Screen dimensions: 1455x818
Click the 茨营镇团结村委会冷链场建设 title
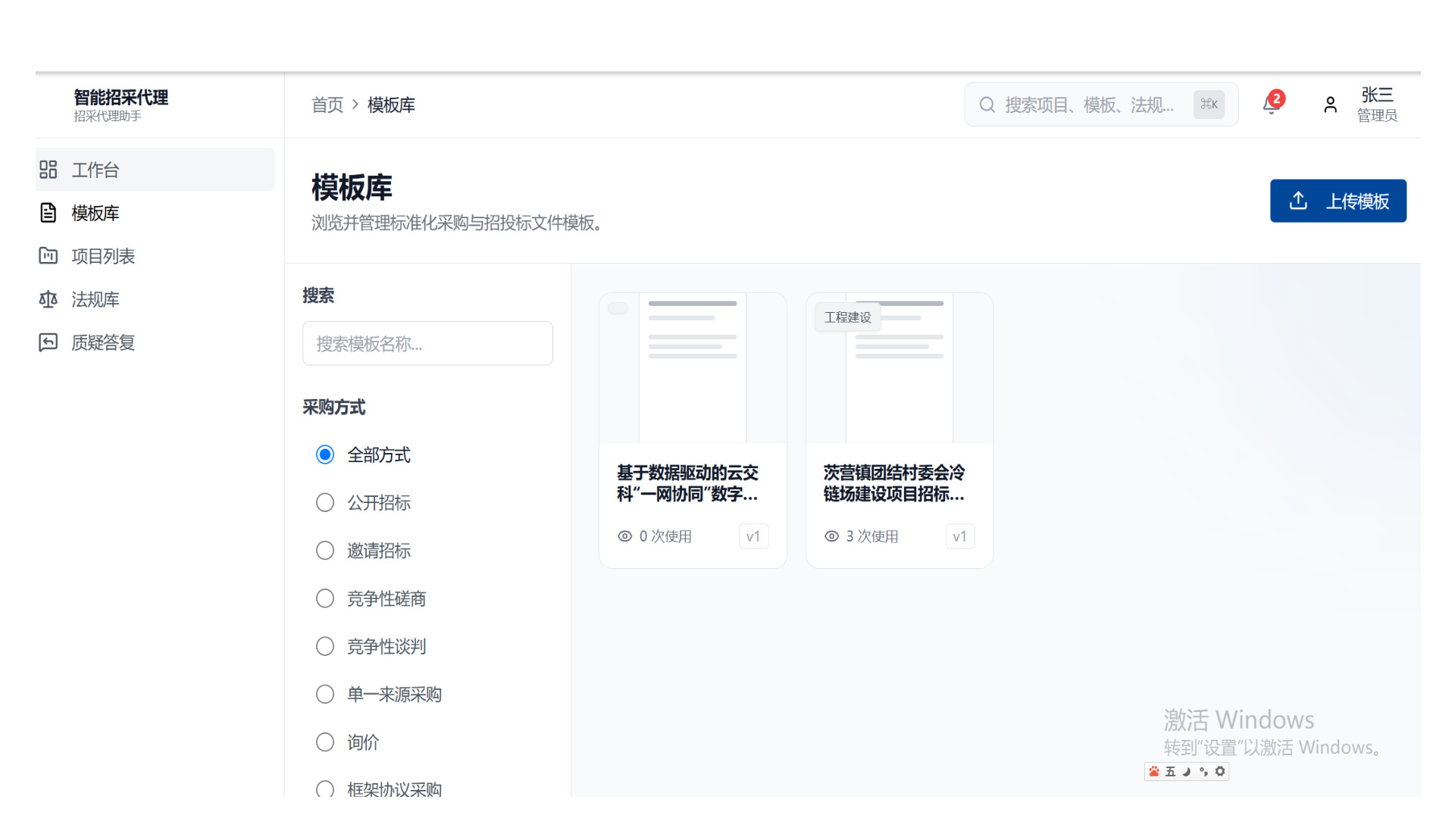click(895, 483)
